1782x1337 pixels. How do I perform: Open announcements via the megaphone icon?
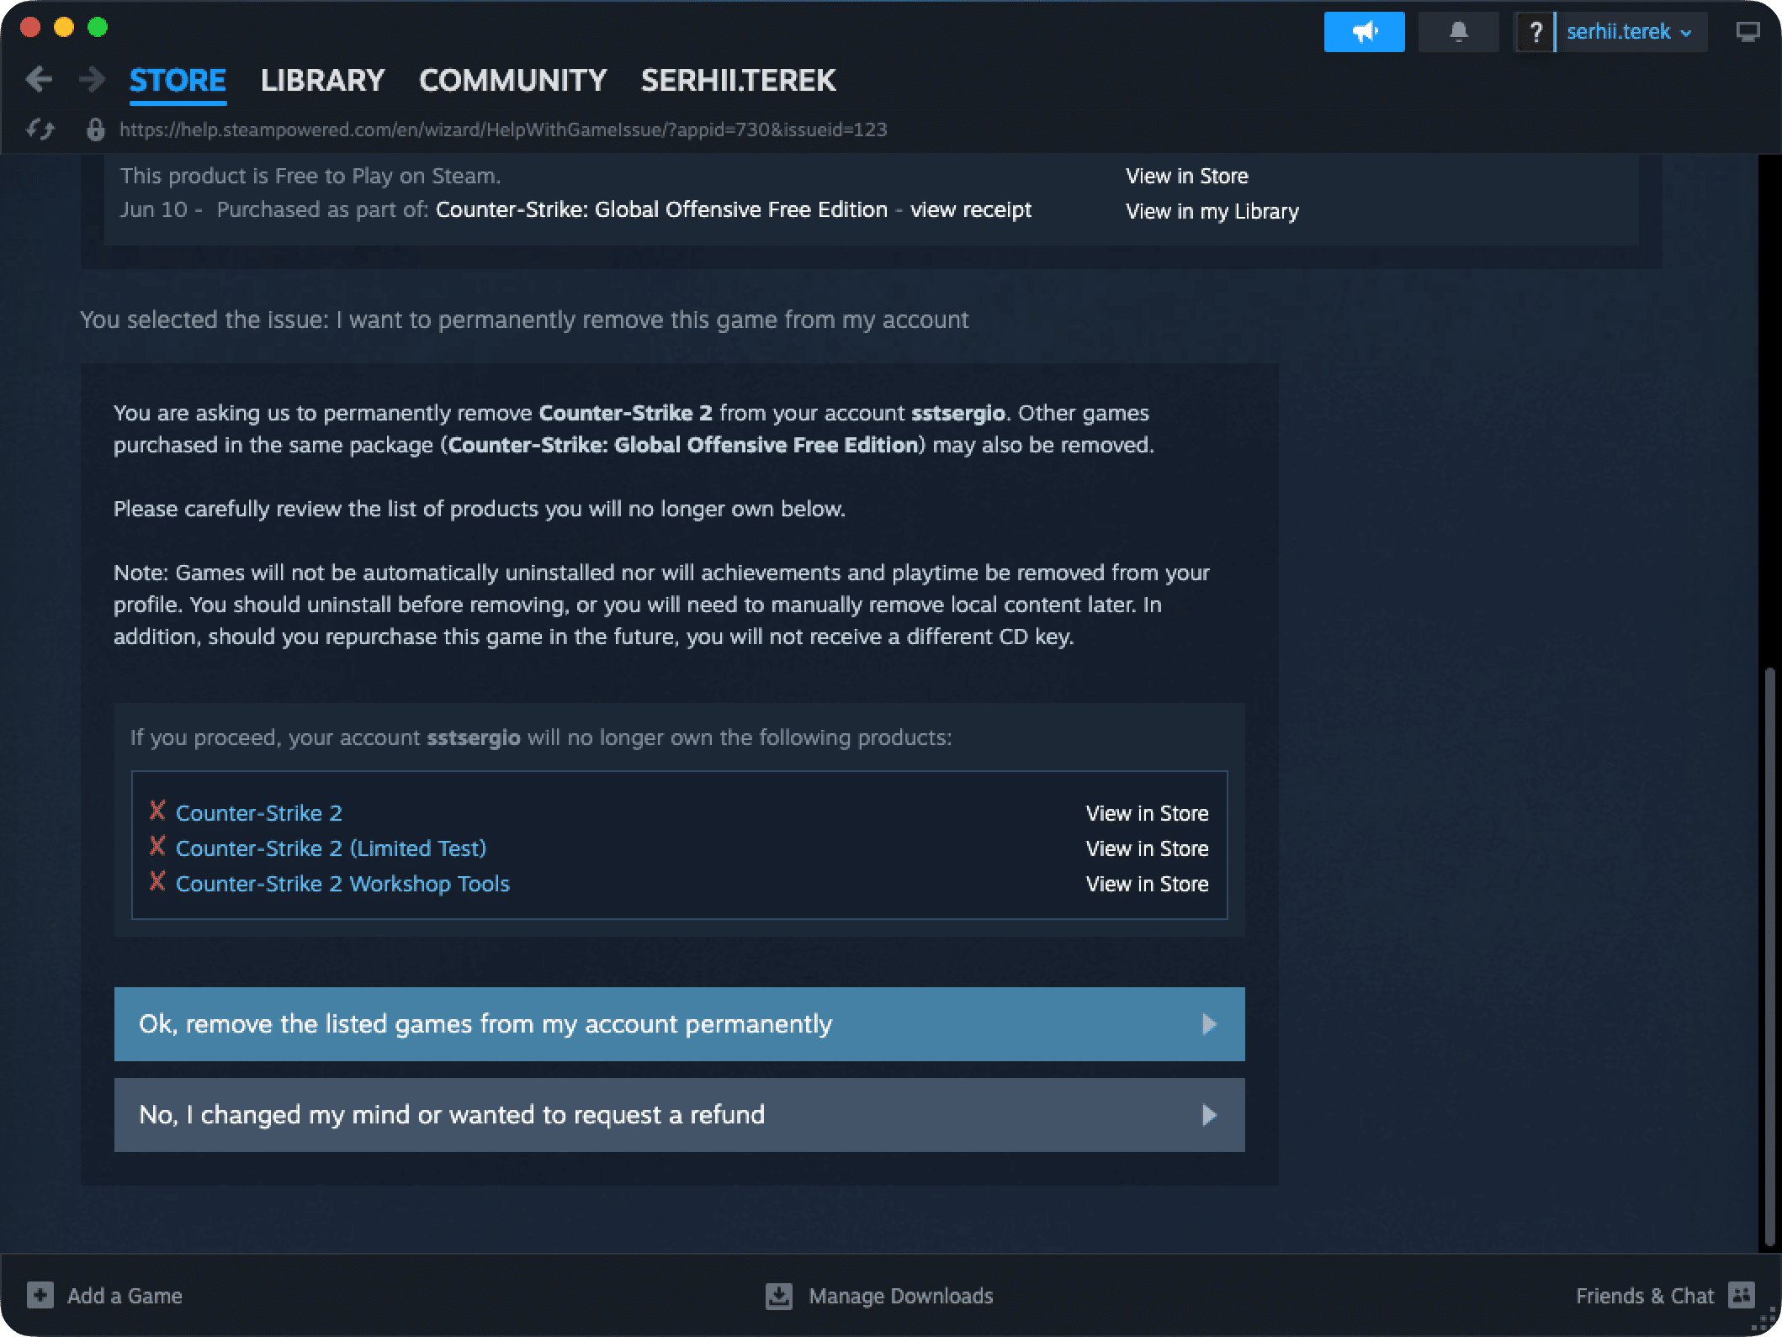coord(1364,31)
